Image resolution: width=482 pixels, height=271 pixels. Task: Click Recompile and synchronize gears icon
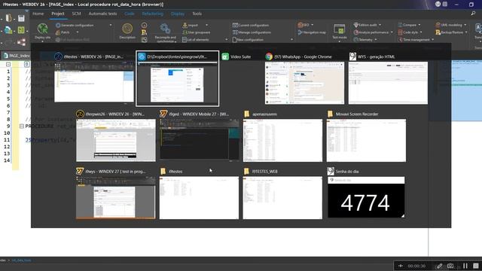pos(166,29)
